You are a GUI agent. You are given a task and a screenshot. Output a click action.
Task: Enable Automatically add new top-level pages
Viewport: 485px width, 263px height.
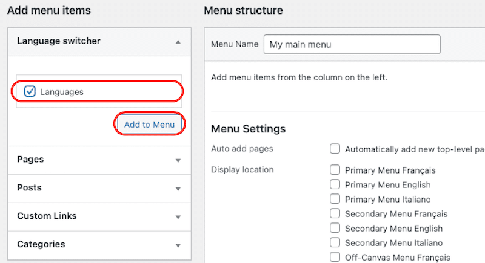click(335, 149)
